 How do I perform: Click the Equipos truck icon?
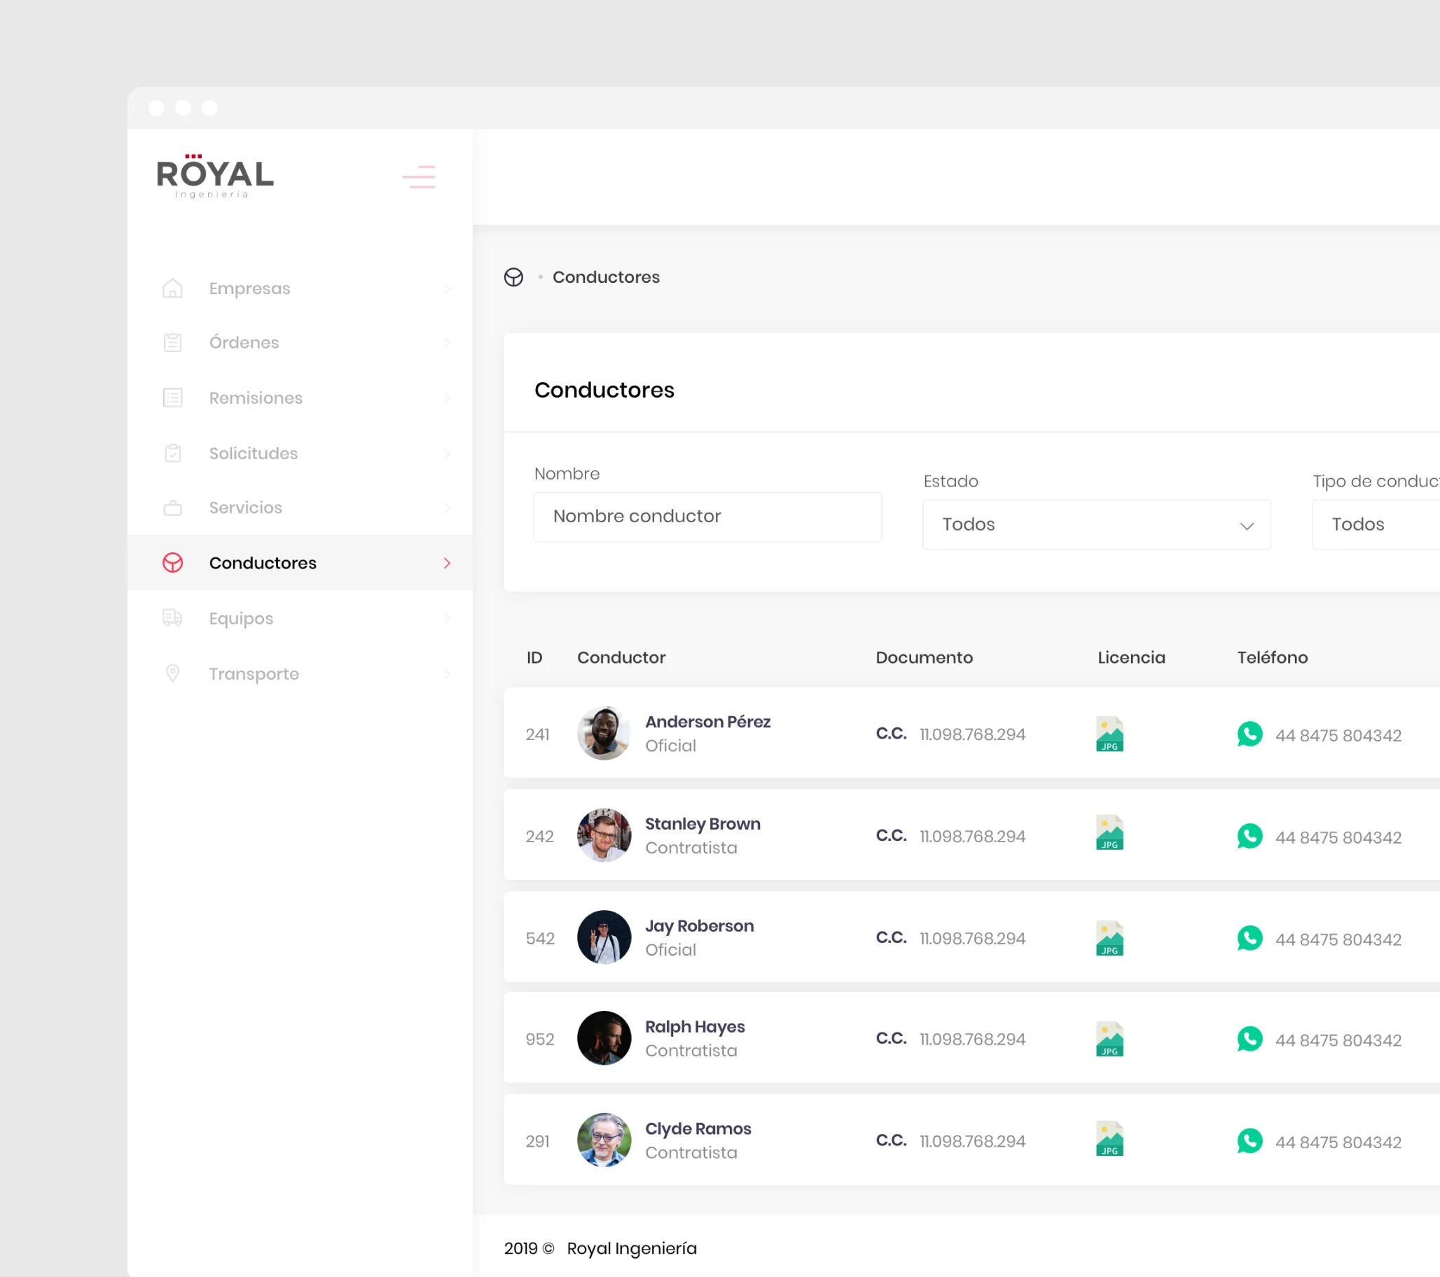pos(172,617)
